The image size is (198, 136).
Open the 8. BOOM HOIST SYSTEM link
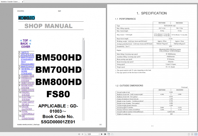[x=27, y=86]
